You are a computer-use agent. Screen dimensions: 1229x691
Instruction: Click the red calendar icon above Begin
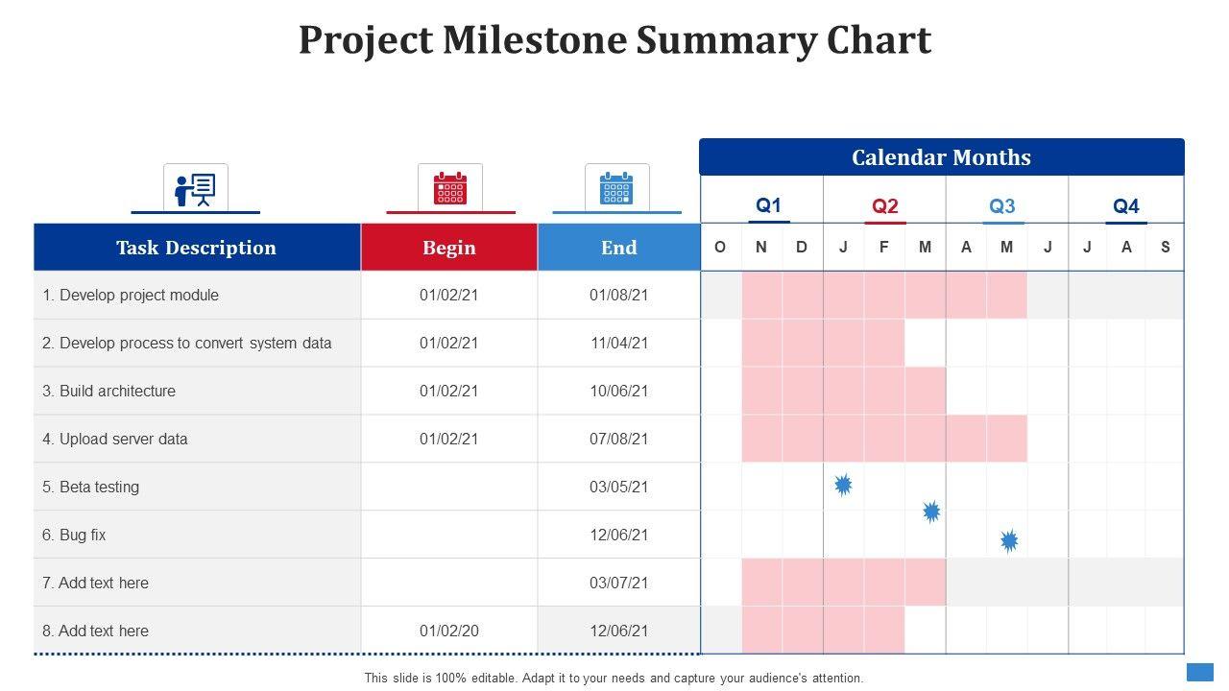[450, 188]
